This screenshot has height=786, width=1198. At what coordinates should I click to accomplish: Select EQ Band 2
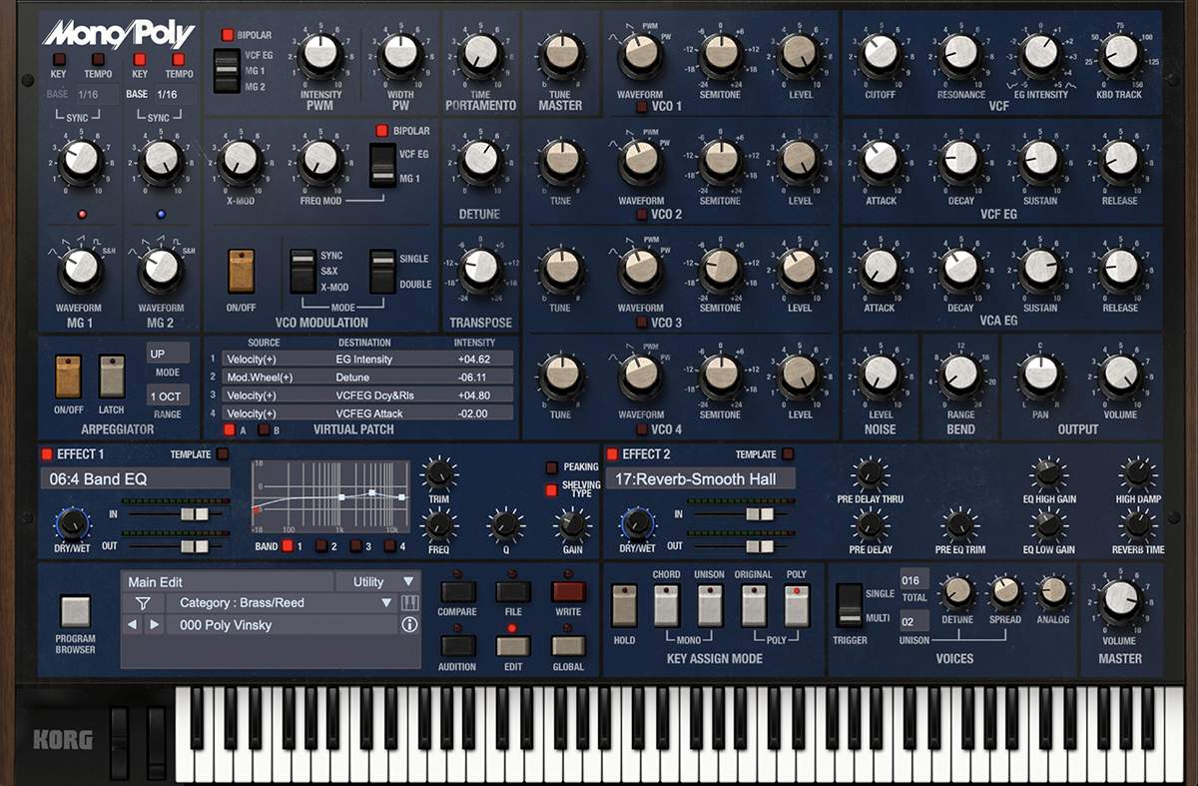(x=321, y=546)
